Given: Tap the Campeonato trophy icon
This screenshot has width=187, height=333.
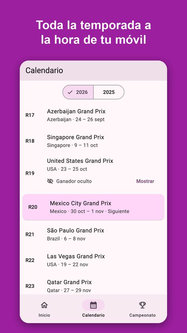Looking at the screenshot, I should (x=142, y=305).
